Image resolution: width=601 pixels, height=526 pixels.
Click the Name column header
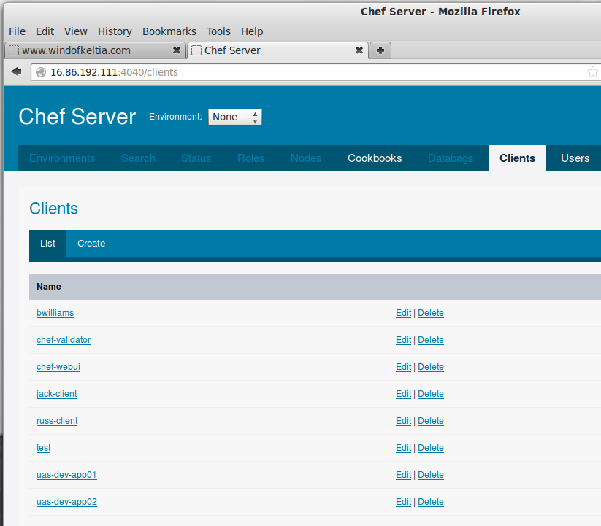[x=49, y=287]
